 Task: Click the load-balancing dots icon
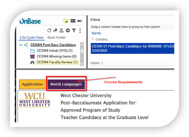coord(55,30)
